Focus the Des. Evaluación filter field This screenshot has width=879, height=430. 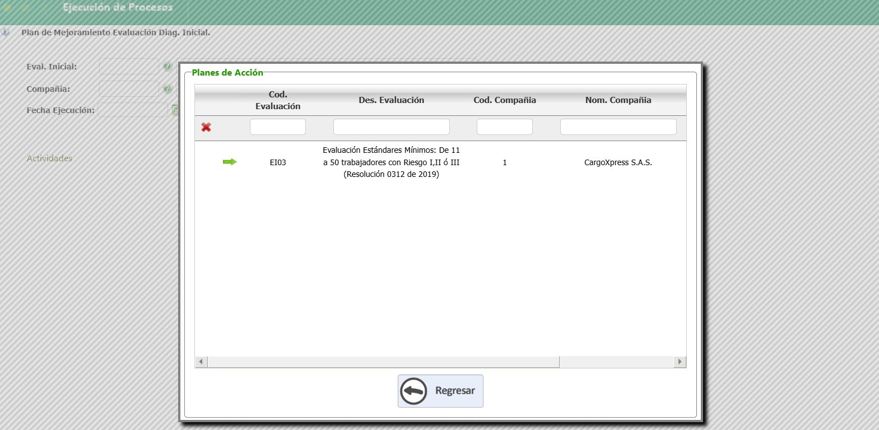(392, 127)
